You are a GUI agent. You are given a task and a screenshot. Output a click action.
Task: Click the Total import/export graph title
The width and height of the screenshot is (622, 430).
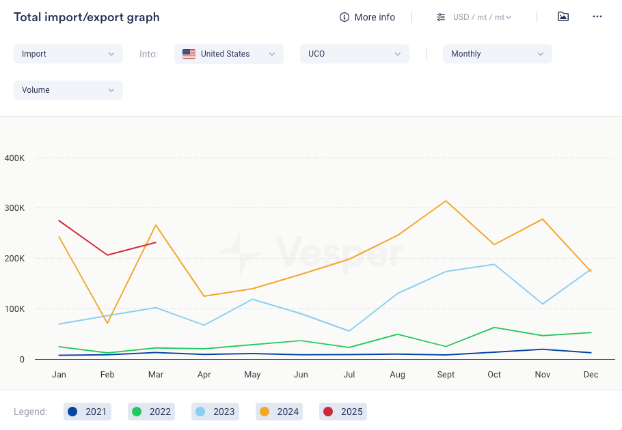pyautogui.click(x=87, y=17)
